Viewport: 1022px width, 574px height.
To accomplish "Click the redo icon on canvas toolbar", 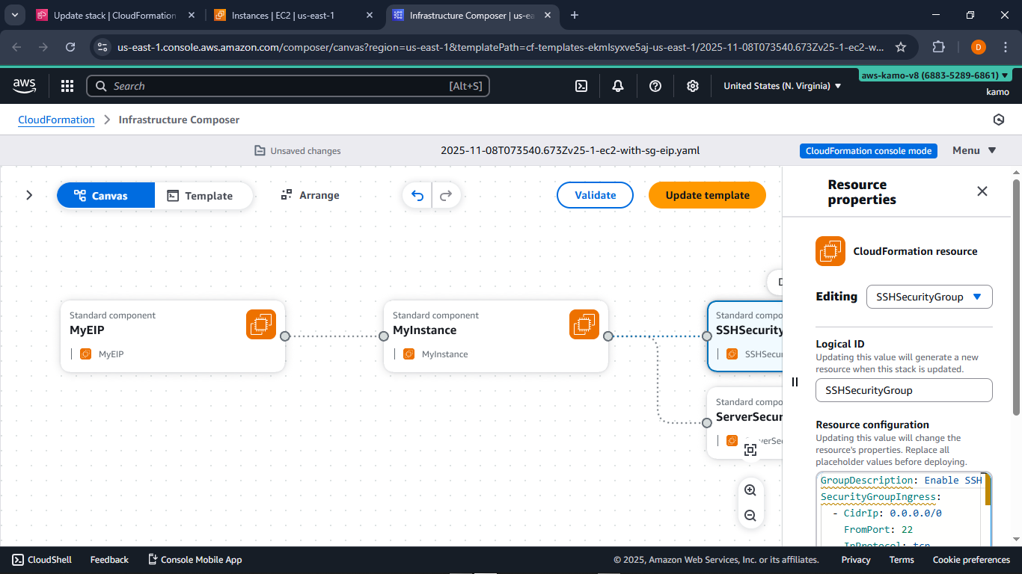I will (446, 195).
